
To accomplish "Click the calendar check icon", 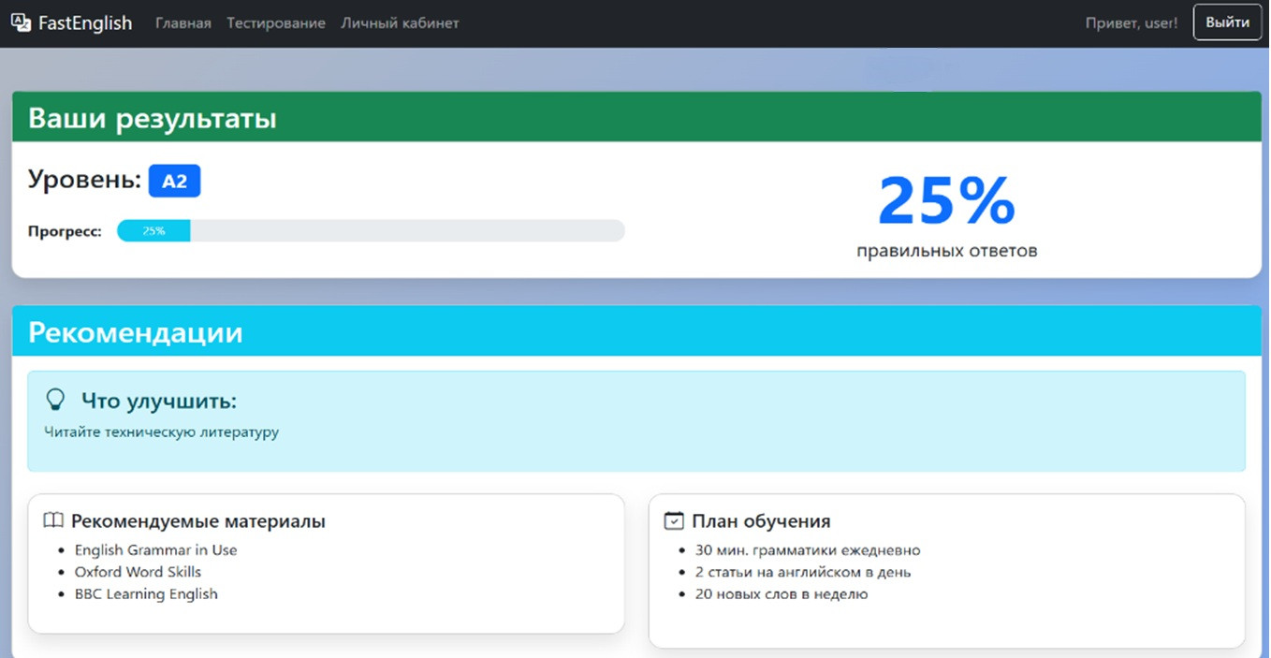I will point(673,521).
